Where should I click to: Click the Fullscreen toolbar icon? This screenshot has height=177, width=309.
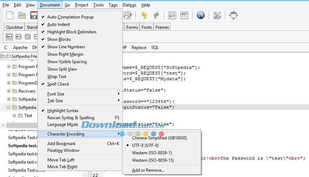(234, 15)
